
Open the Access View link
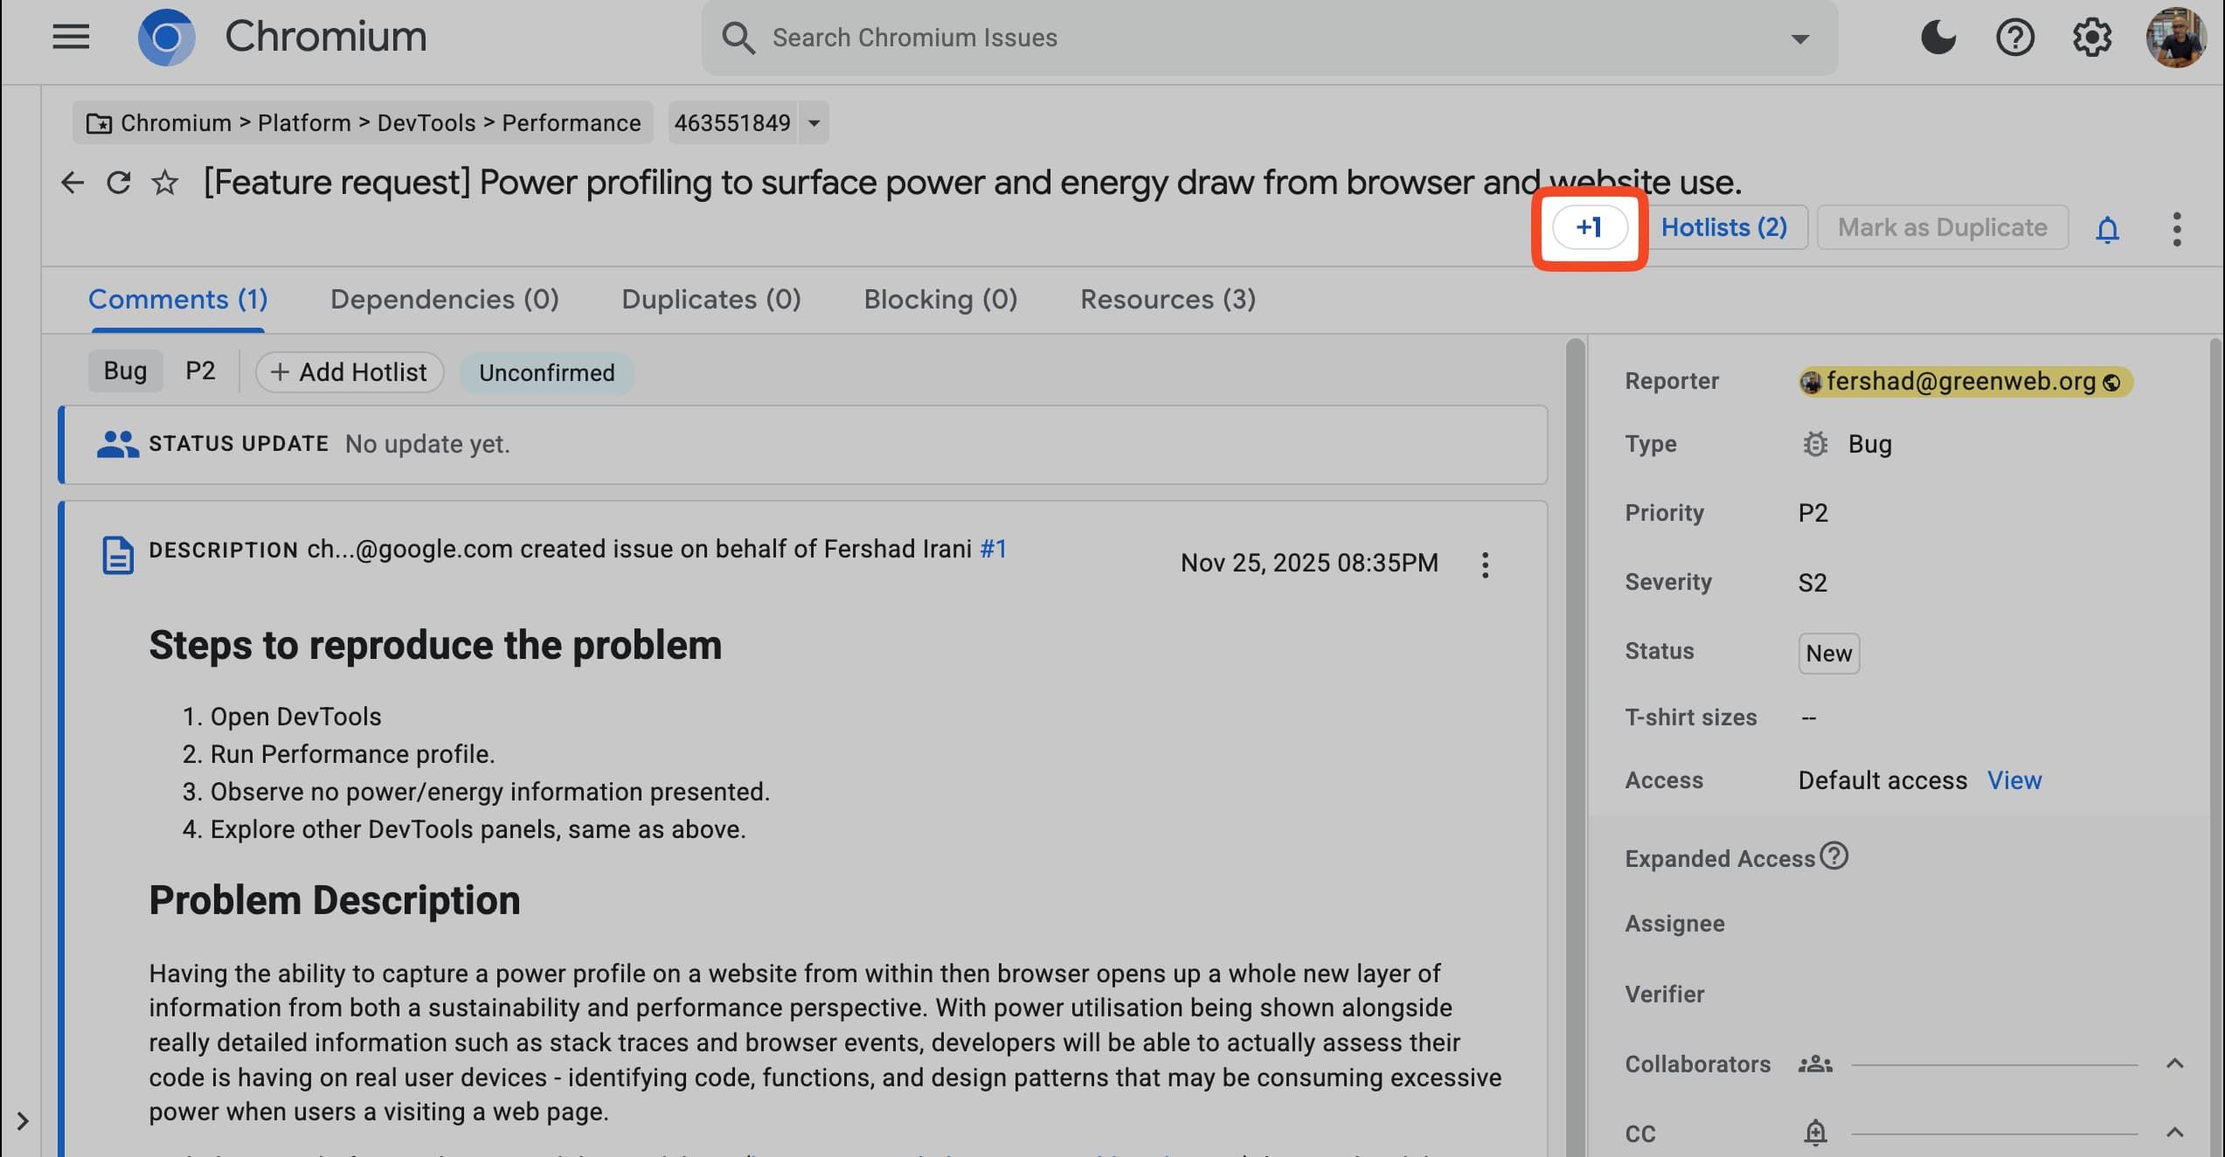pyautogui.click(x=2014, y=780)
